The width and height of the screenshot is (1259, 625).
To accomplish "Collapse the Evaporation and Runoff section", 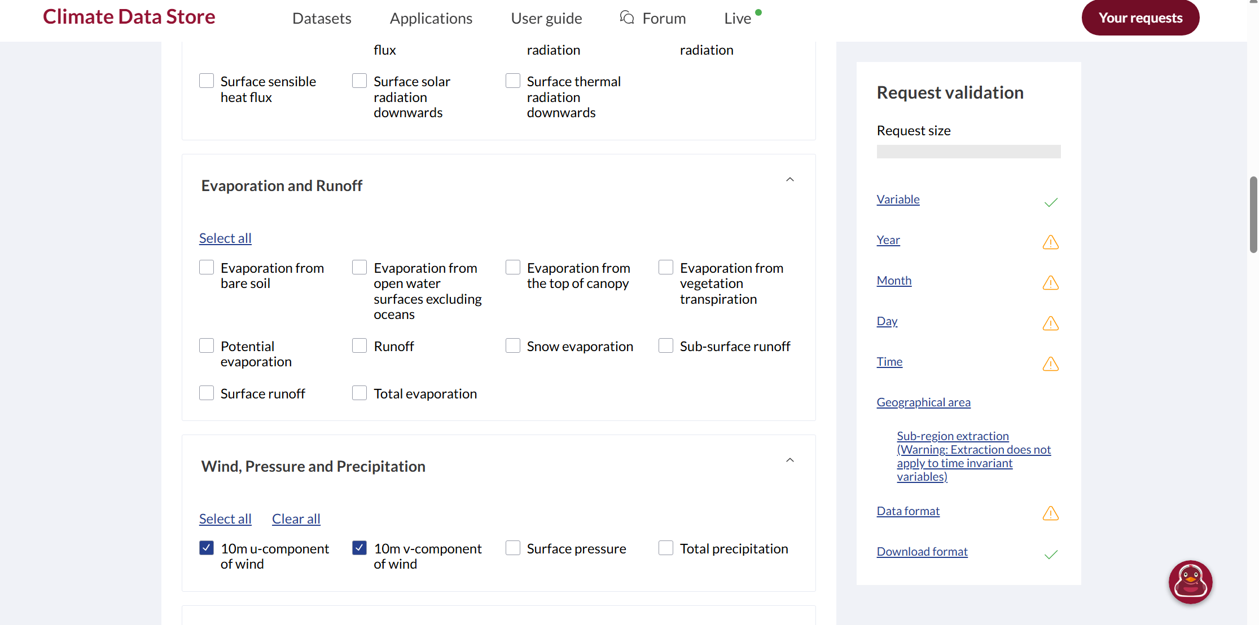I will tap(789, 180).
